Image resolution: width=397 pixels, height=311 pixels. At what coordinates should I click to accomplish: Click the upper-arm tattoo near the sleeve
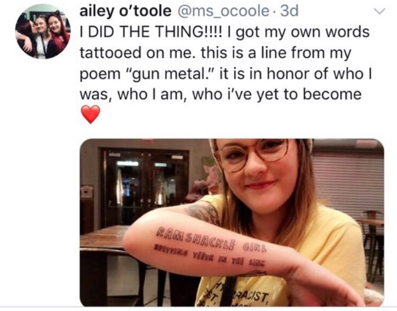203,214
